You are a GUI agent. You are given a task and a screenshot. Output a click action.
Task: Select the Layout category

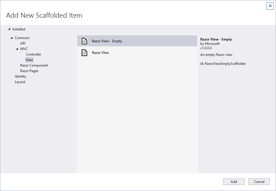[x=20, y=82]
